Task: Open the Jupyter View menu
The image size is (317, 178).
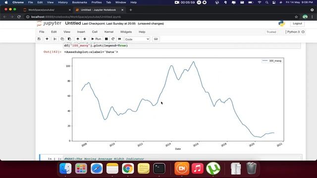Action: (x=67, y=32)
